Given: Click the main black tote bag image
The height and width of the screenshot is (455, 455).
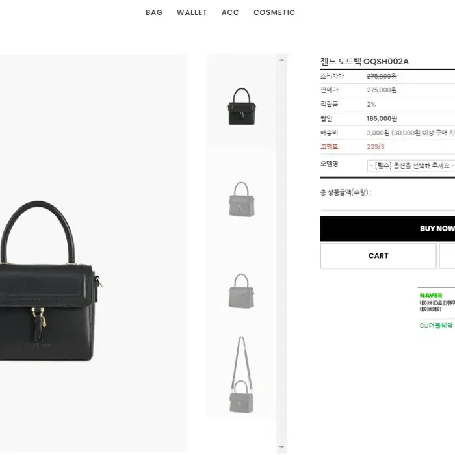Looking at the screenshot, I should pos(48,281).
